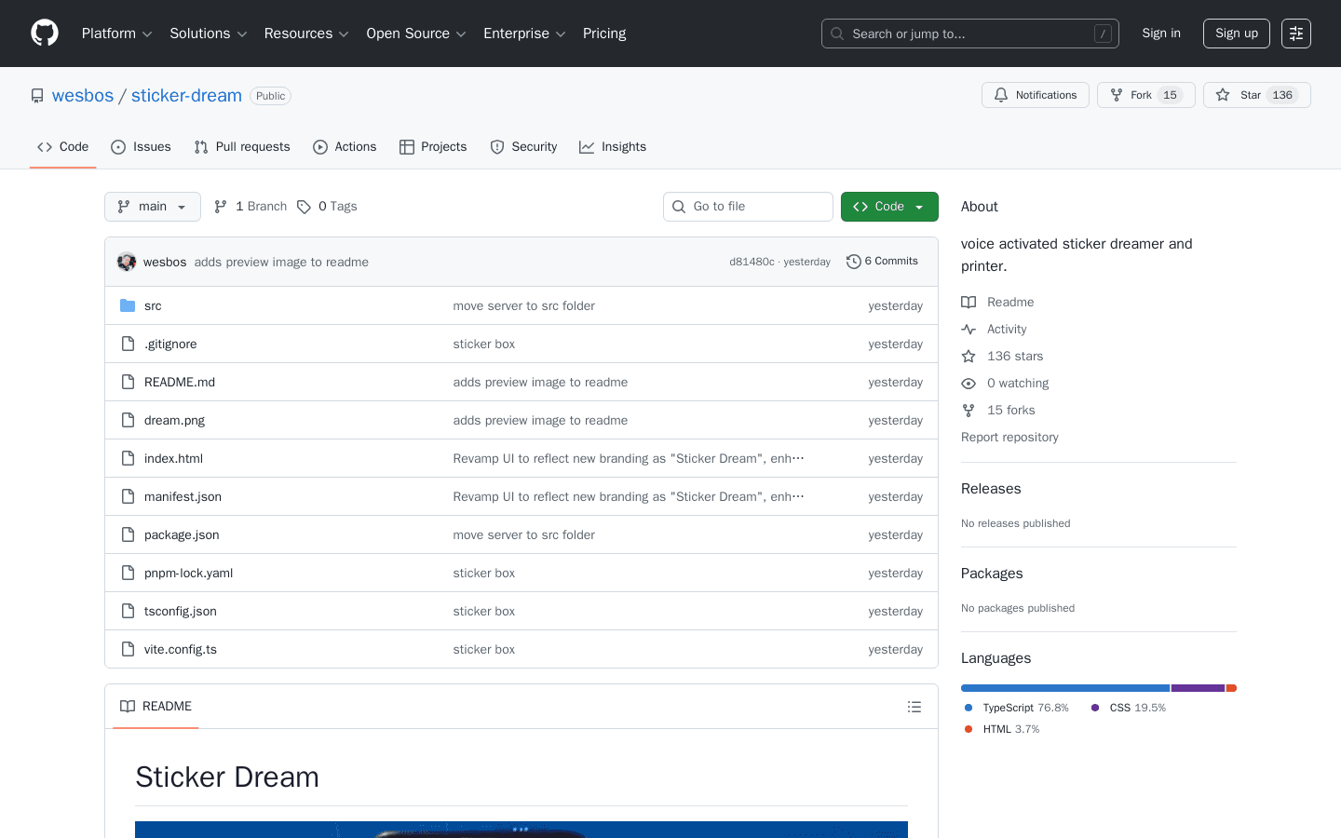Click the file icon beside package.json
The width and height of the screenshot is (1341, 838).
128,534
